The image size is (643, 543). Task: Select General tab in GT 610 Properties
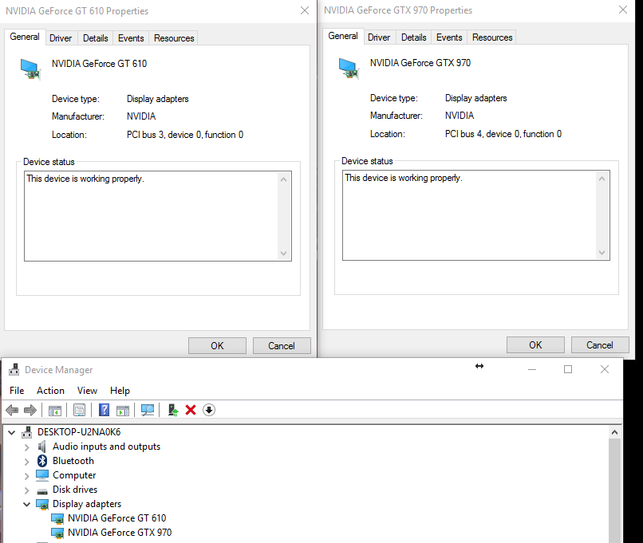pos(25,37)
